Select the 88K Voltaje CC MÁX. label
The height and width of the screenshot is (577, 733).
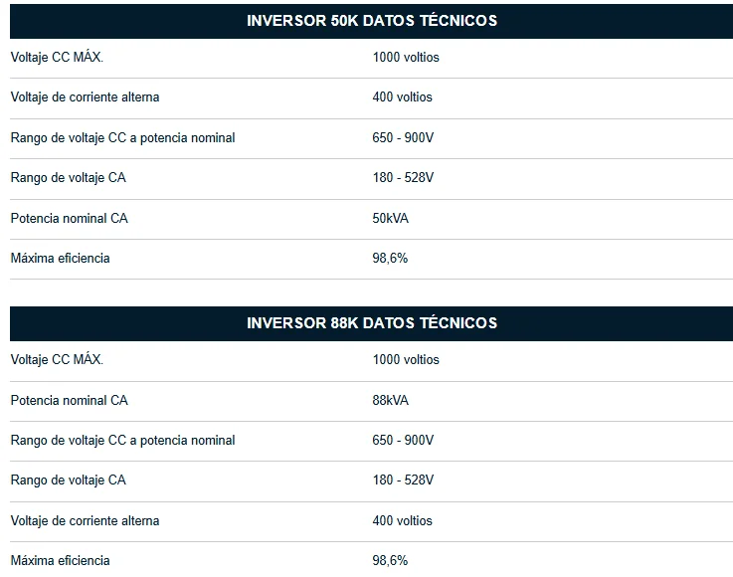click(x=57, y=359)
